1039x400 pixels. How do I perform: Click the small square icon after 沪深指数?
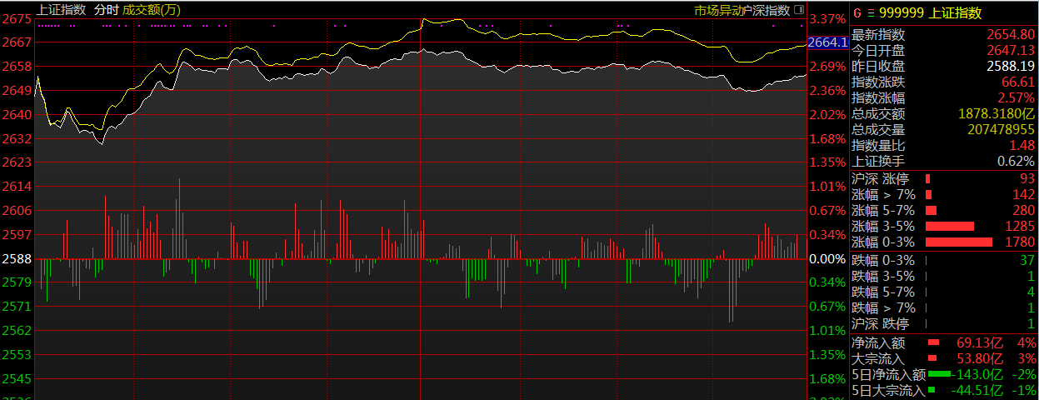point(798,11)
